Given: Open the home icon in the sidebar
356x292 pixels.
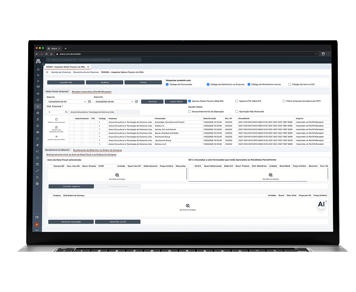Looking at the screenshot, I should (38, 69).
